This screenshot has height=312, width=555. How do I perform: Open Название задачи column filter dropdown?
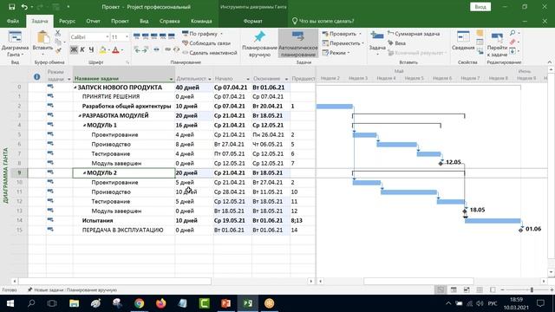pyautogui.click(x=172, y=79)
